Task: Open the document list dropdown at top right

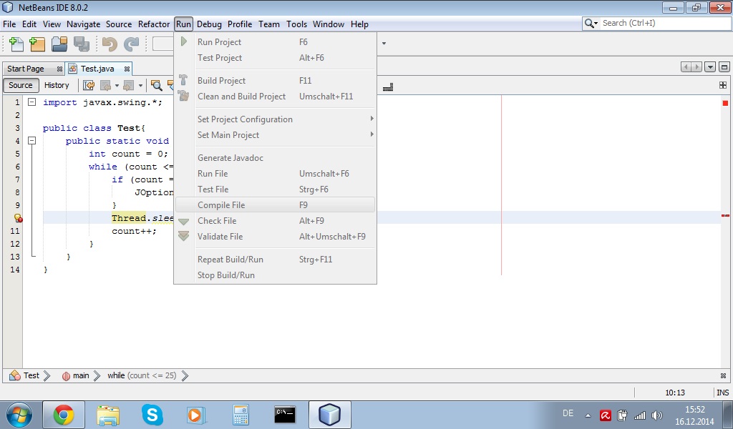Action: [x=710, y=67]
